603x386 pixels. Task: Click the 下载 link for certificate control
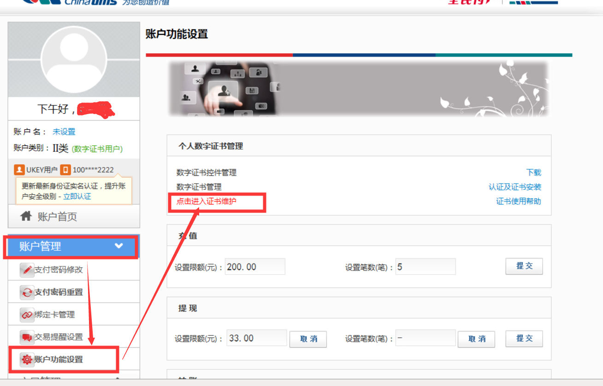pyautogui.click(x=533, y=173)
